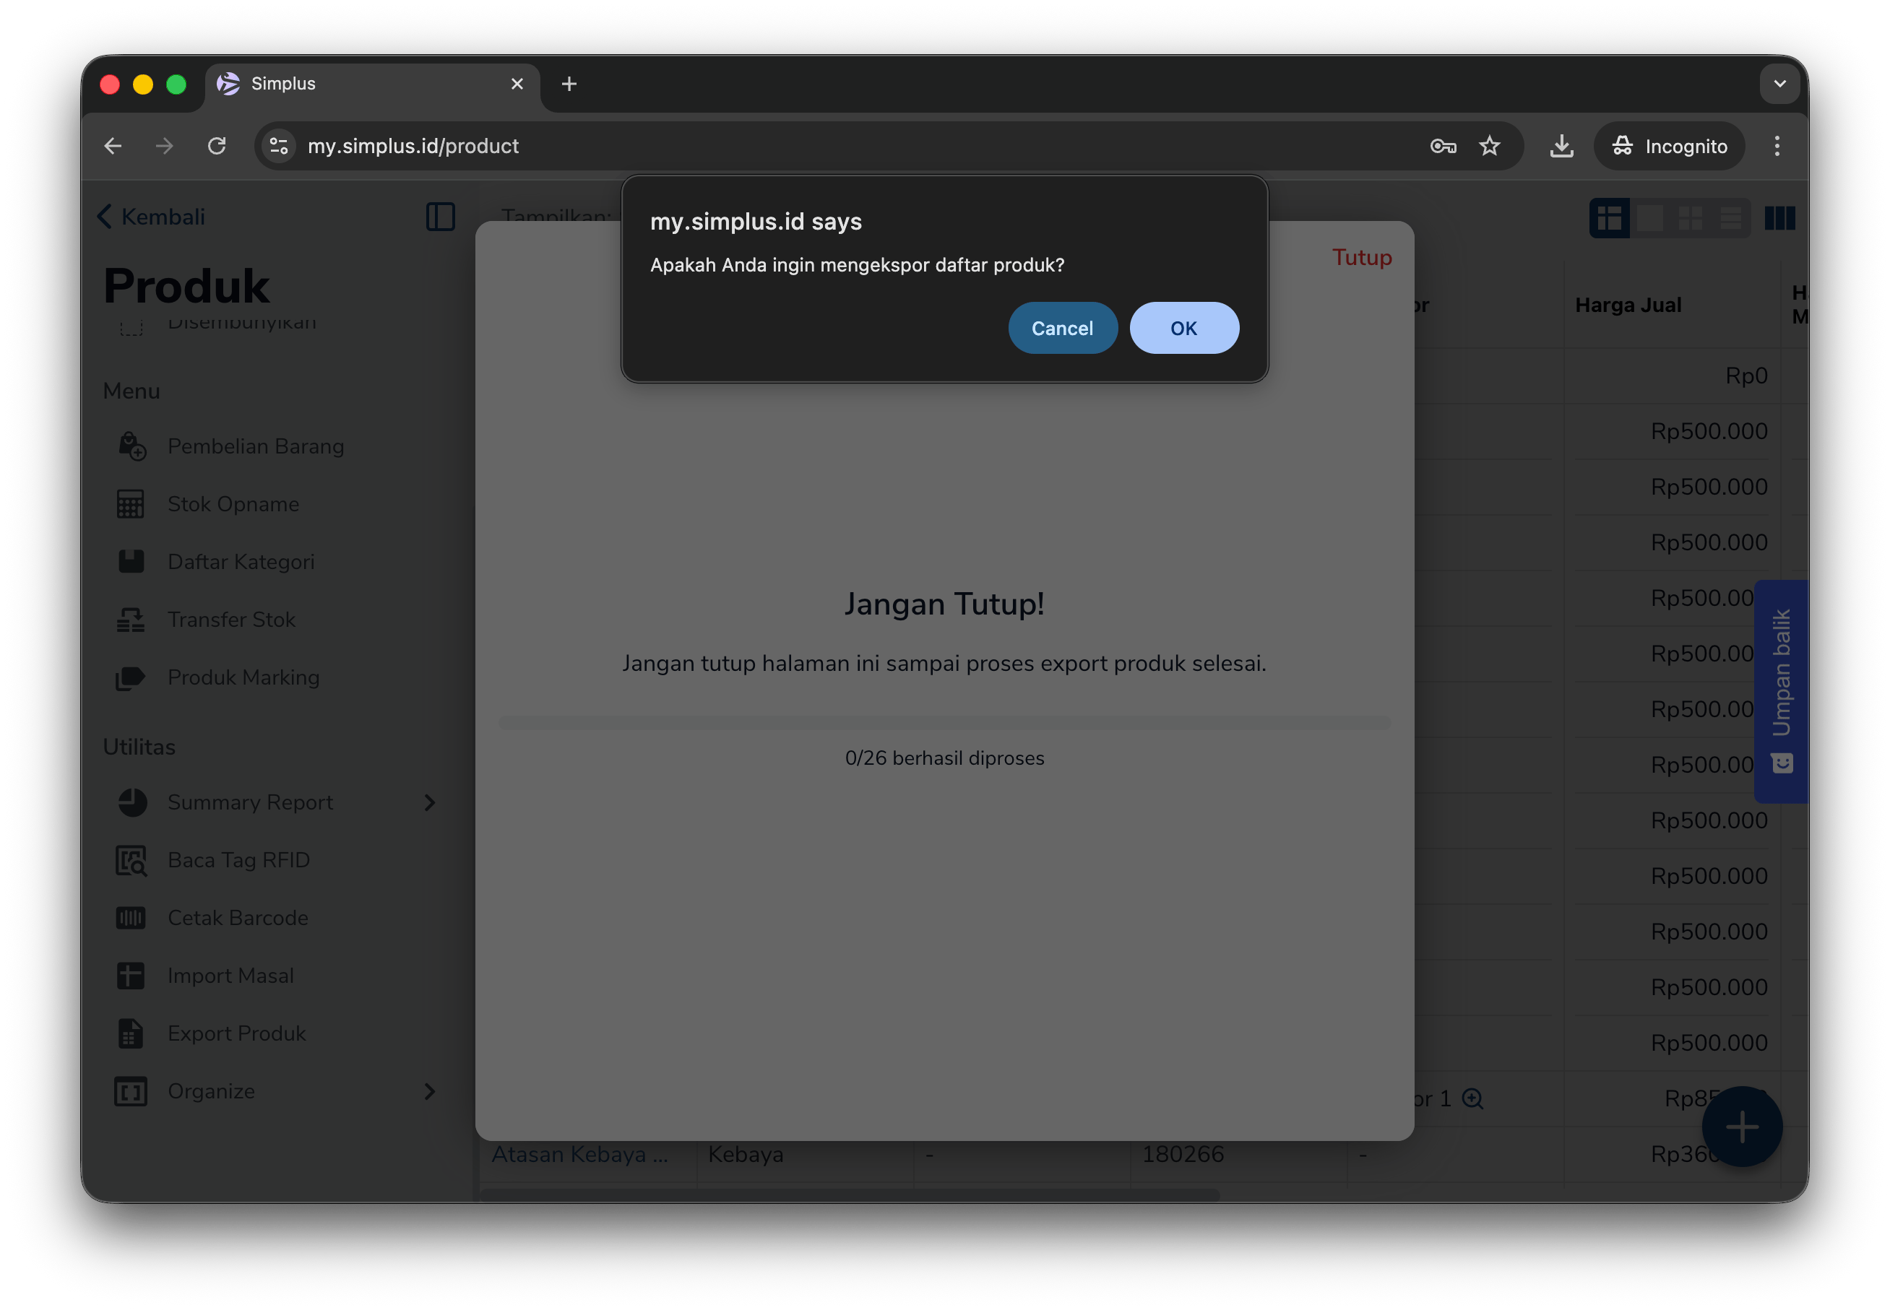Open the Summary Report pie chart icon
This screenshot has width=1890, height=1310.
pos(131,802)
